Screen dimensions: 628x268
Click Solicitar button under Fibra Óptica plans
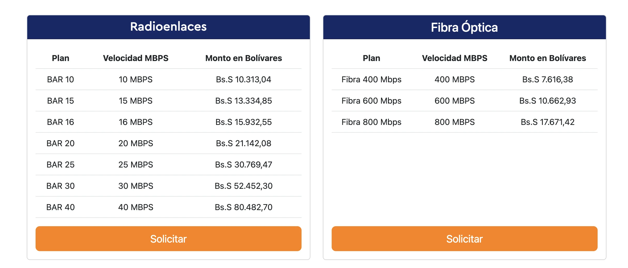464,239
